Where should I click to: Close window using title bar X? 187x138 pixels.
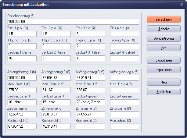[182, 5]
